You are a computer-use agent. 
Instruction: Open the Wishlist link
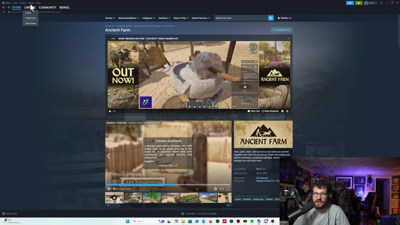pos(284,18)
